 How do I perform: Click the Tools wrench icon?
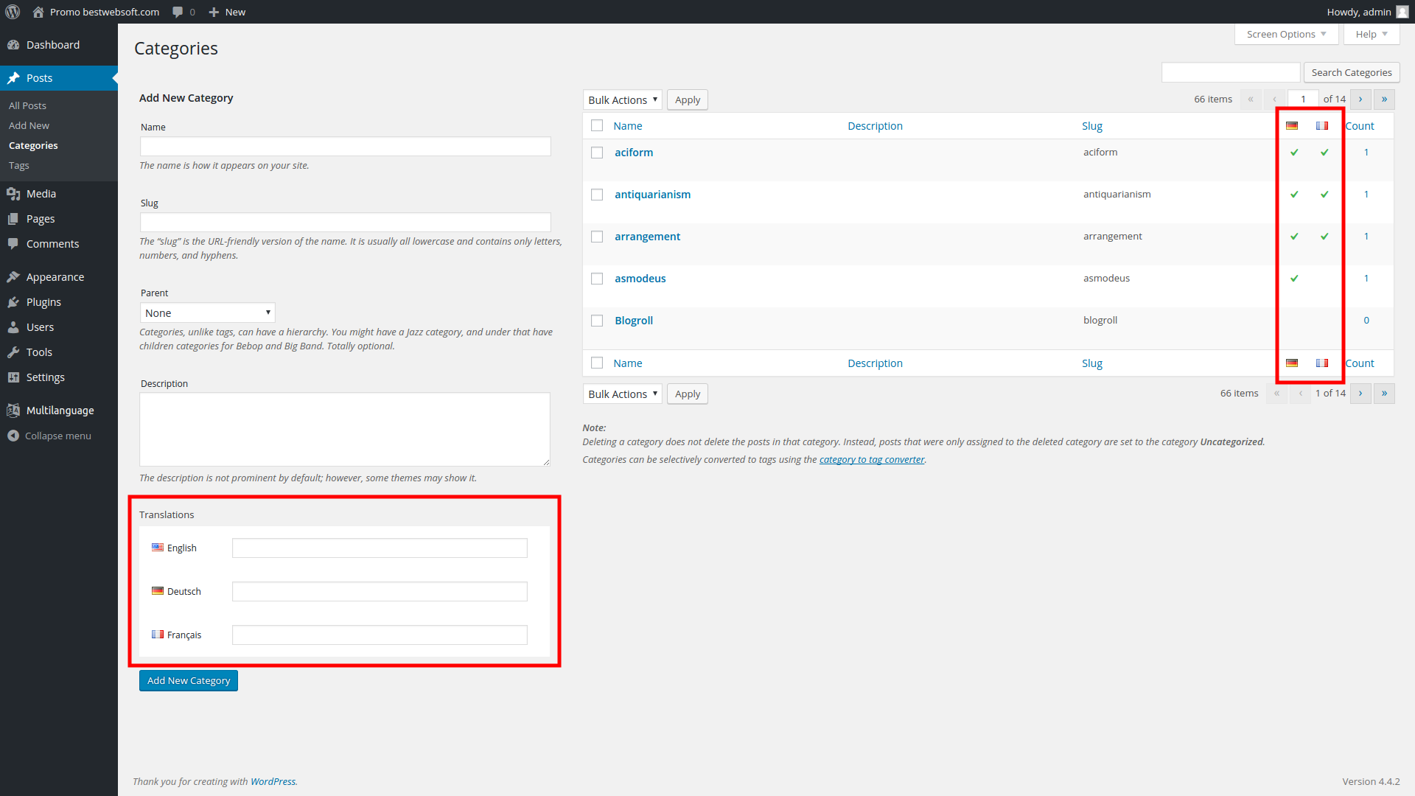click(x=13, y=352)
